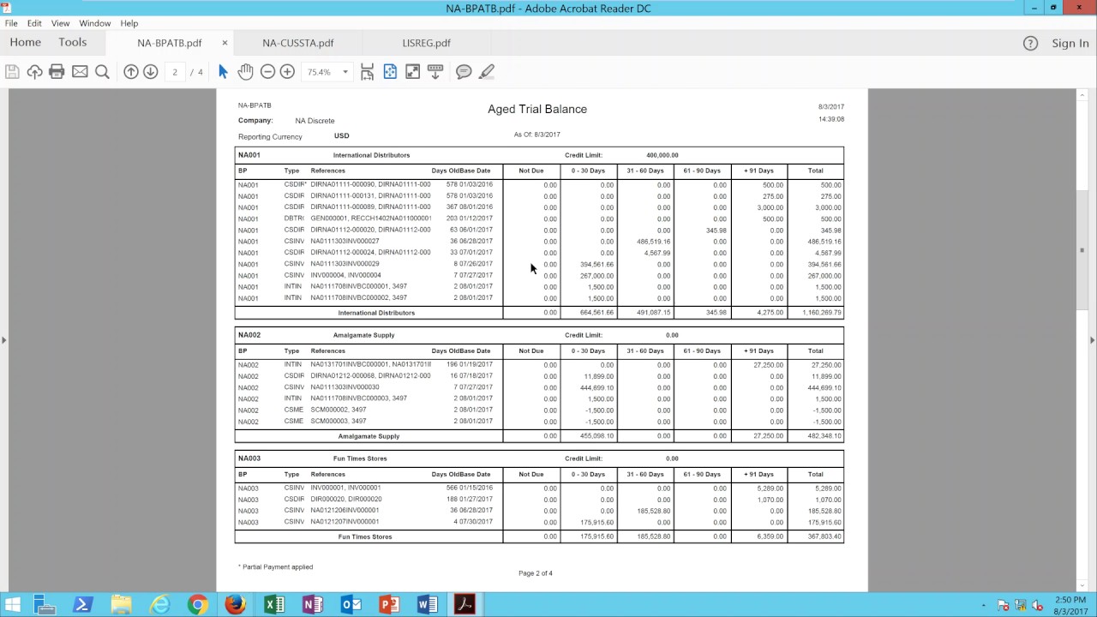Click the page number field
The image size is (1097, 617).
[x=175, y=72]
